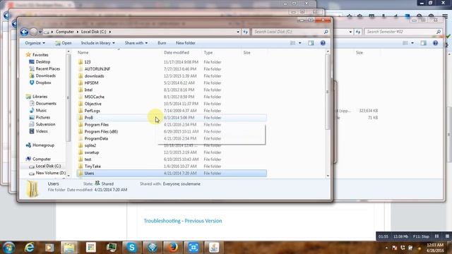Sort by the Type column header
The width and height of the screenshot is (452, 254).
click(208, 53)
